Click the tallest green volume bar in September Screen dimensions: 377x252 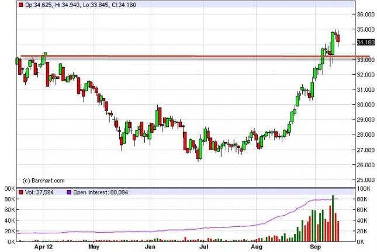click(333, 219)
